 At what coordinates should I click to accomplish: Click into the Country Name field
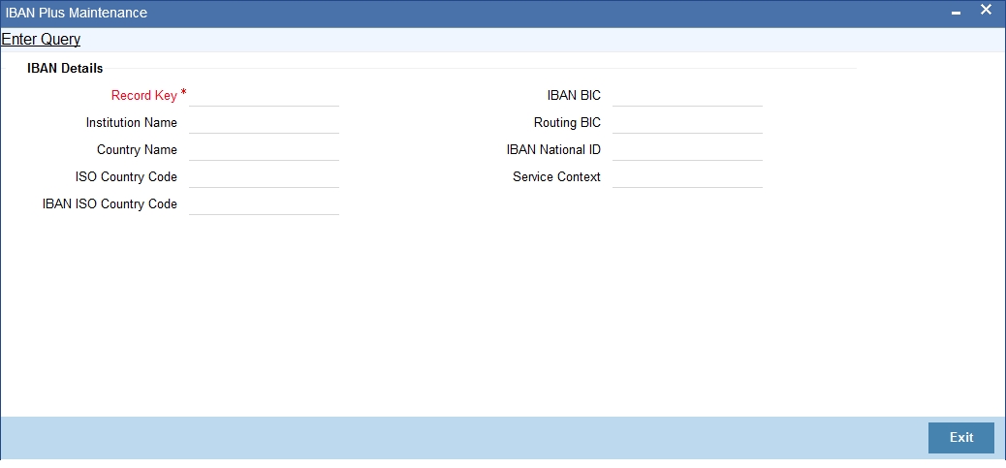tap(264, 149)
